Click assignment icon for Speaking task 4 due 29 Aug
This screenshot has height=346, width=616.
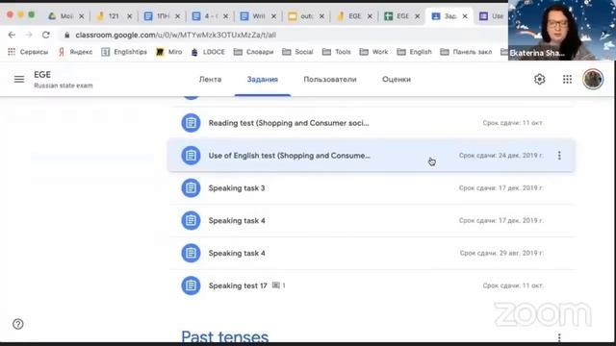tap(191, 253)
